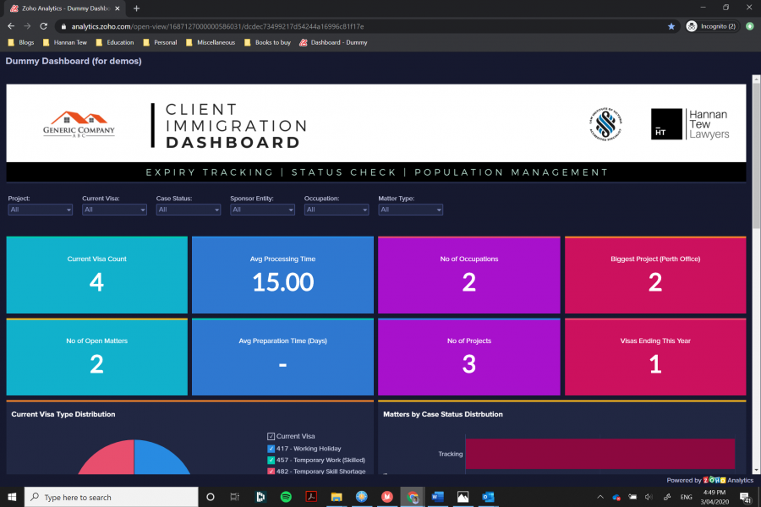761x507 pixels.
Task: Open Outlook from the taskbar
Action: click(489, 497)
